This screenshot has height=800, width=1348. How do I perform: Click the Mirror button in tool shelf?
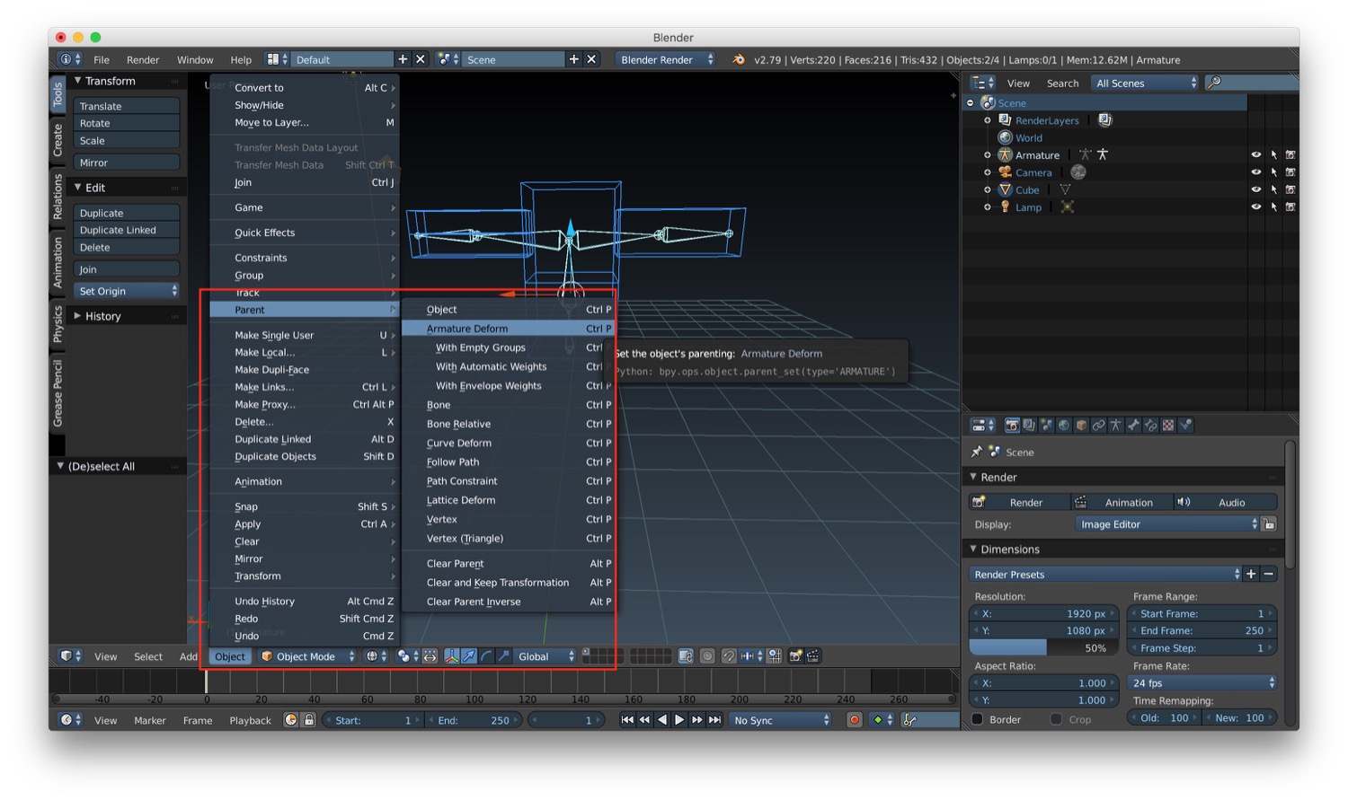[x=126, y=163]
